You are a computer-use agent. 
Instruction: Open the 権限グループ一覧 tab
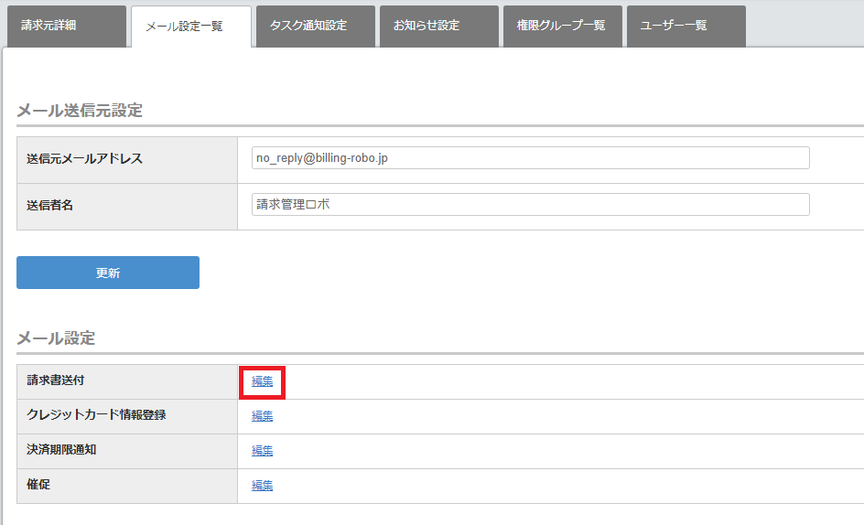coord(562,26)
